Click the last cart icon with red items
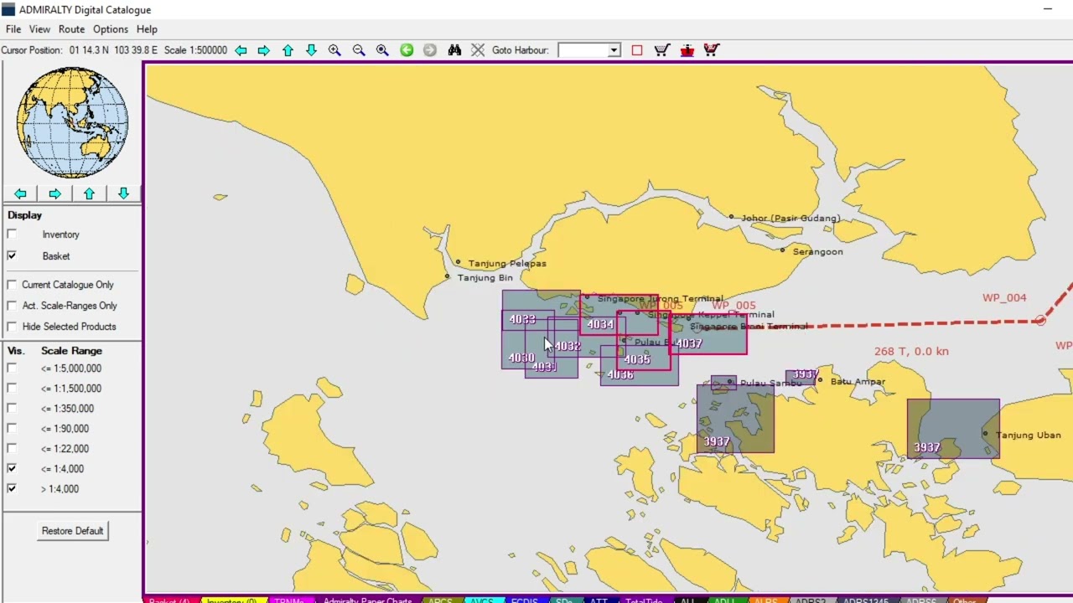 click(712, 50)
